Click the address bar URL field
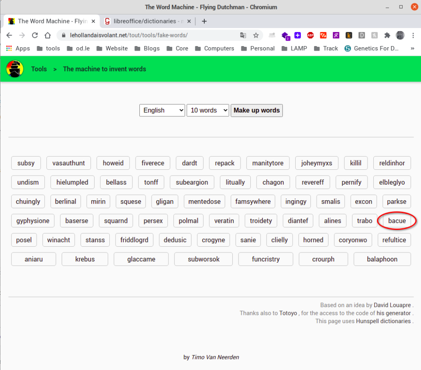This screenshot has width=421, height=370. (x=148, y=35)
